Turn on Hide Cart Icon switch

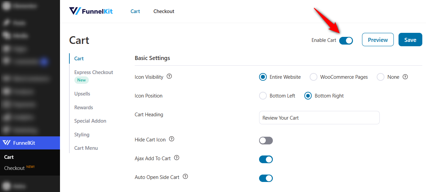(x=266, y=140)
